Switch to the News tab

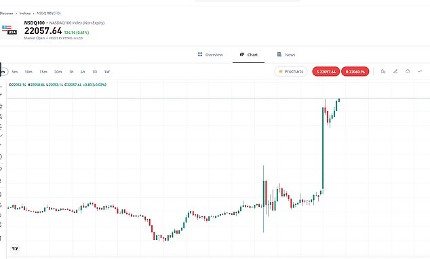tap(286, 55)
